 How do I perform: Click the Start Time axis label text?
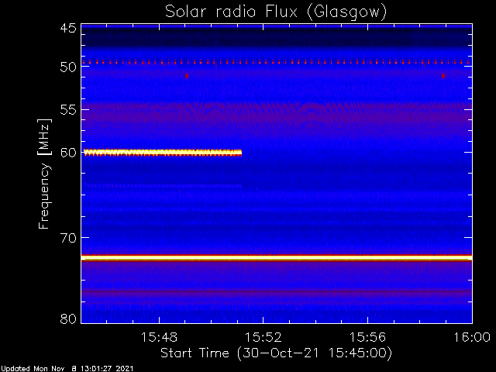(x=276, y=353)
